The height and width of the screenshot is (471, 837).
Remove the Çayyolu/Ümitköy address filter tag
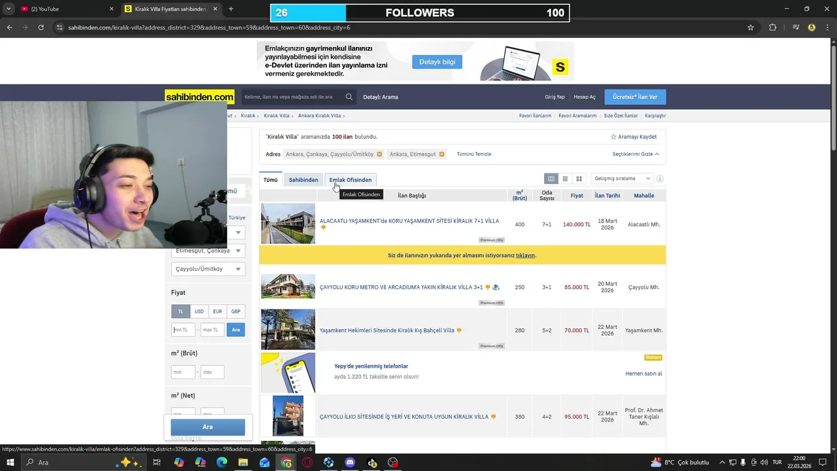379,154
